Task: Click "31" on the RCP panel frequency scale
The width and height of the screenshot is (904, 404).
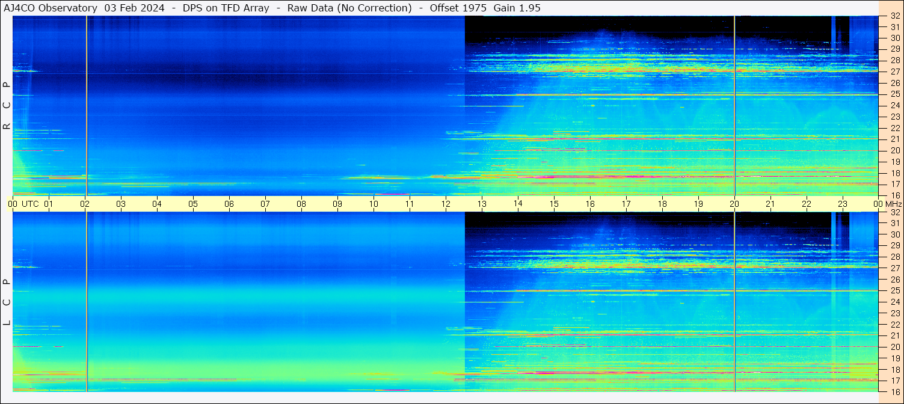Action: tap(894, 27)
